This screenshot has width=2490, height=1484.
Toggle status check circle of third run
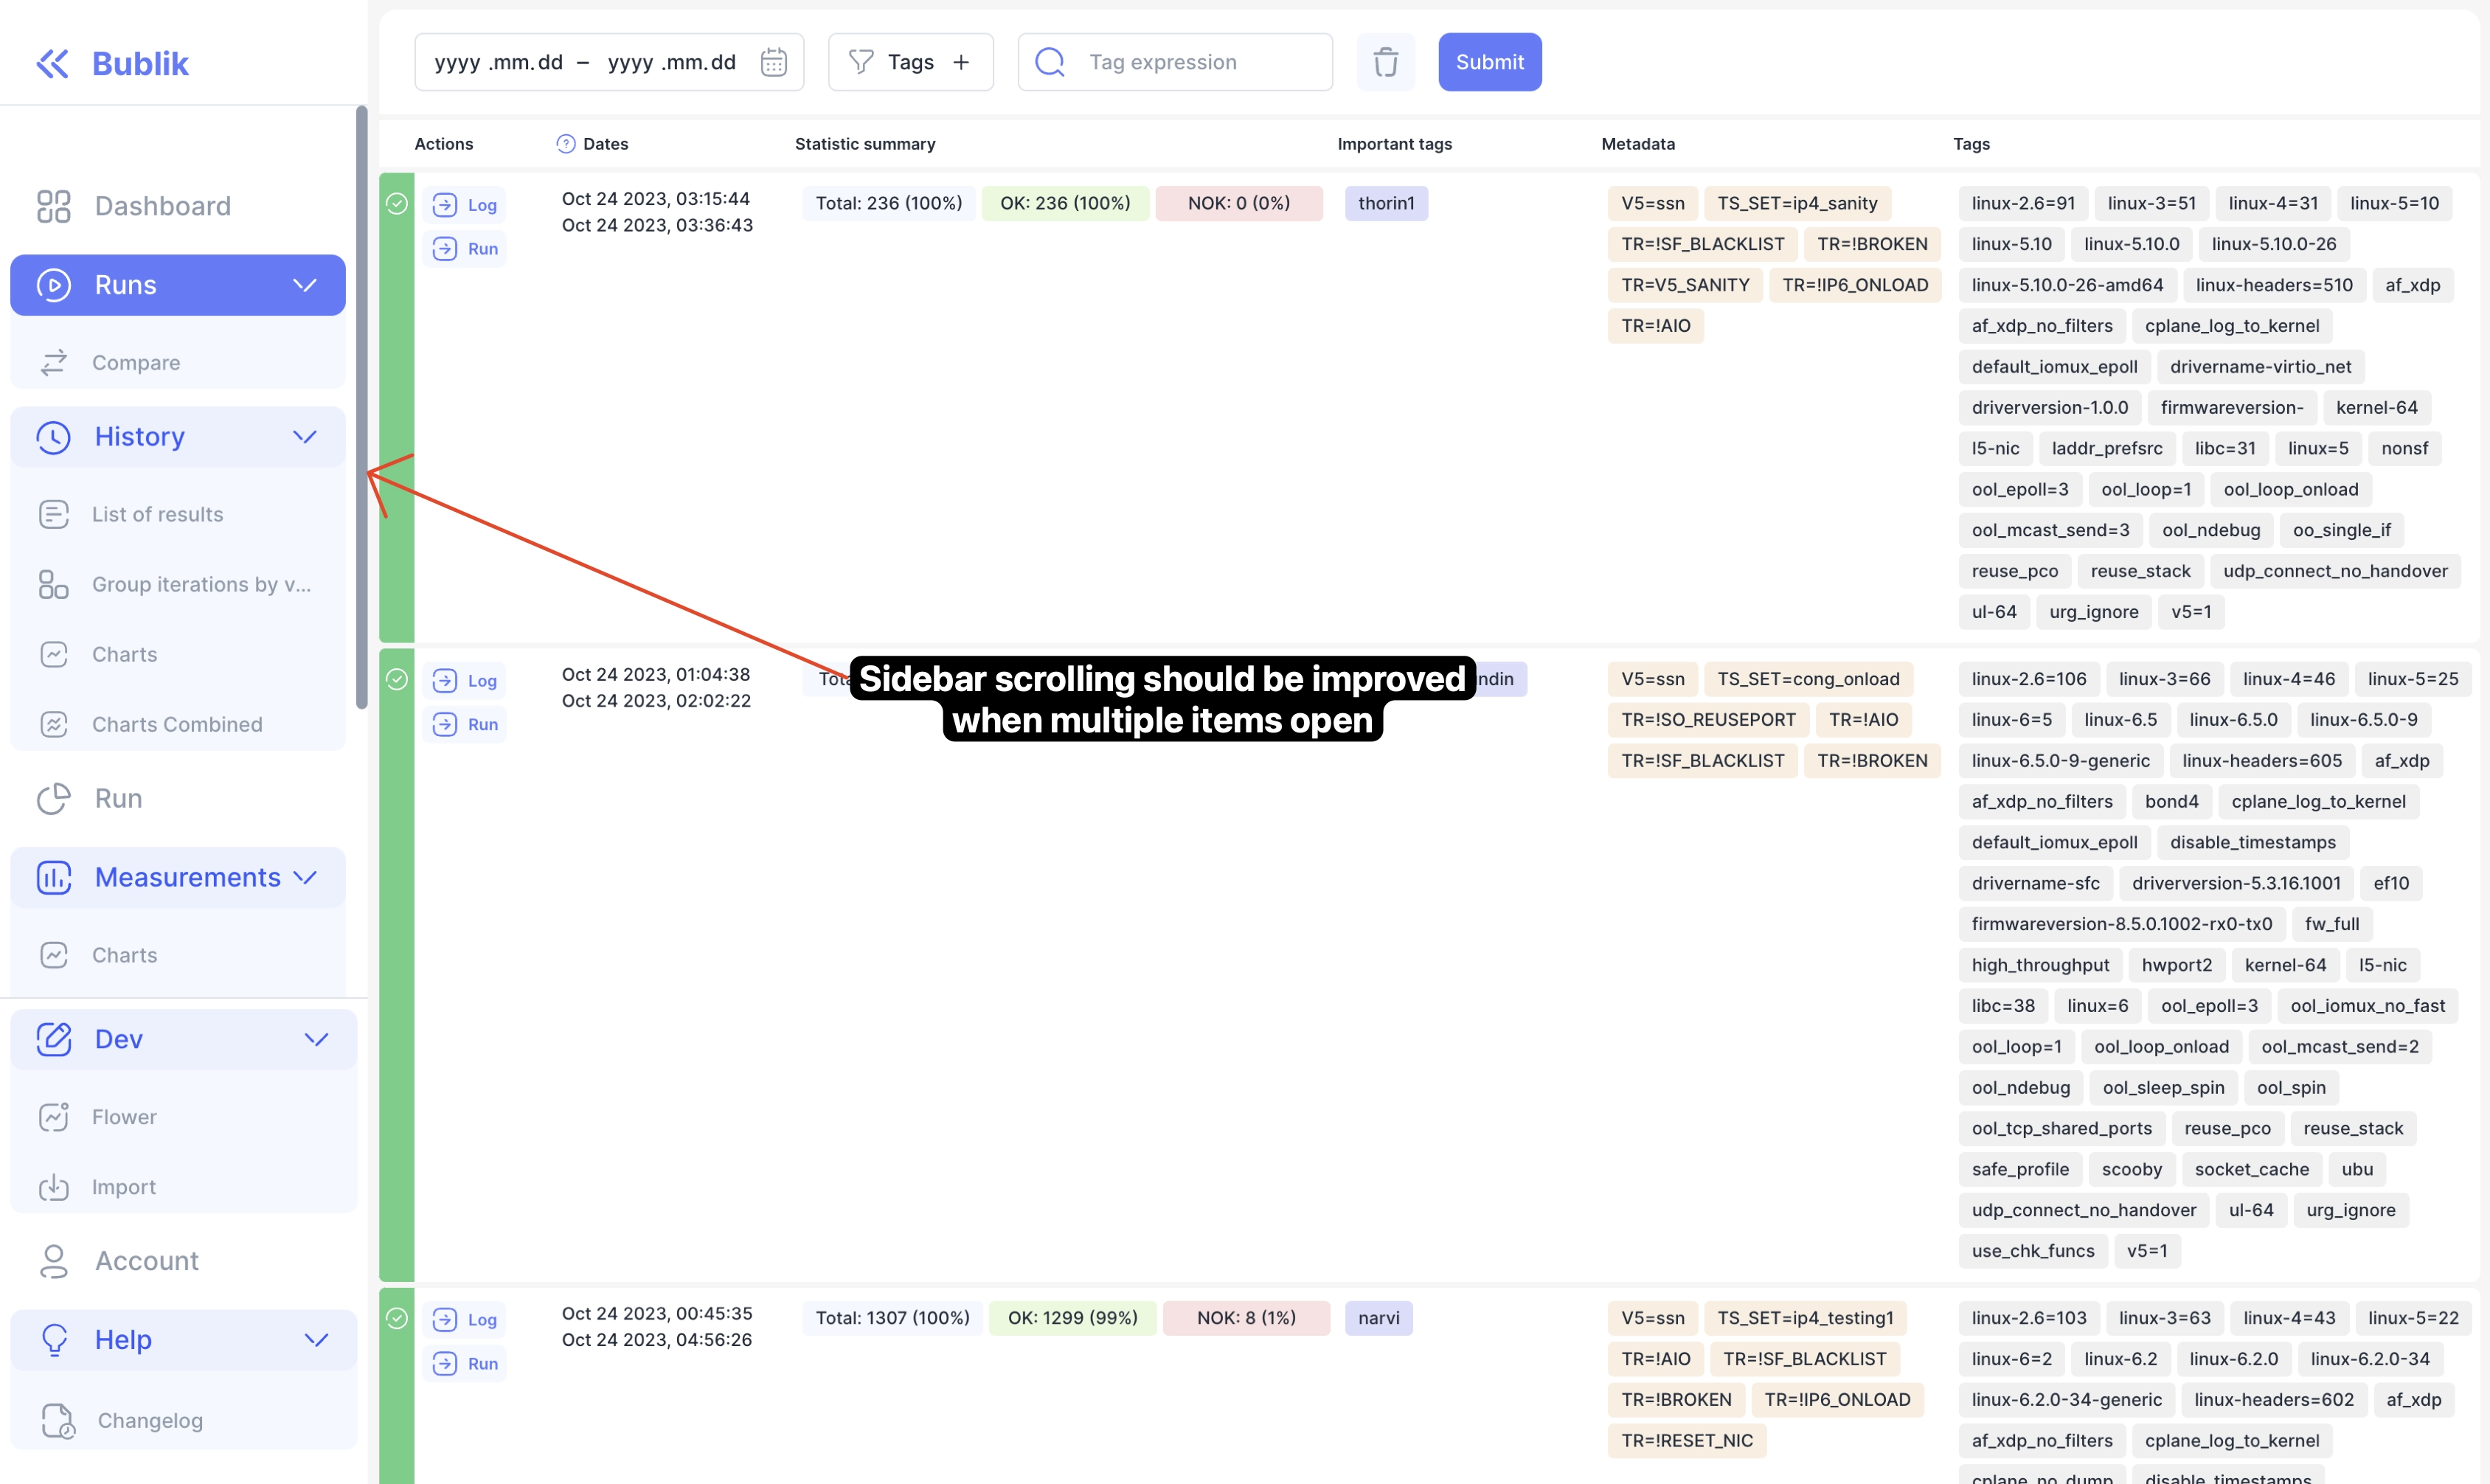397,1318
